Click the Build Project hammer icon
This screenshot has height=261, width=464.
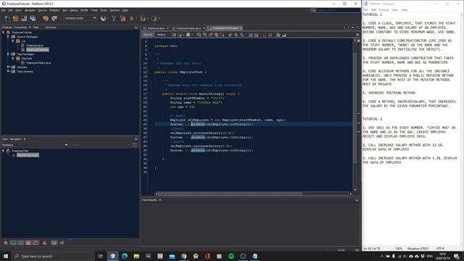[x=114, y=18]
